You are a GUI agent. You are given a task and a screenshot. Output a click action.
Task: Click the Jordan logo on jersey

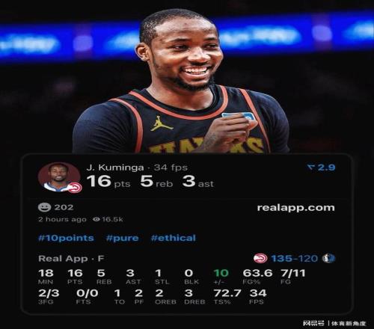click(161, 124)
